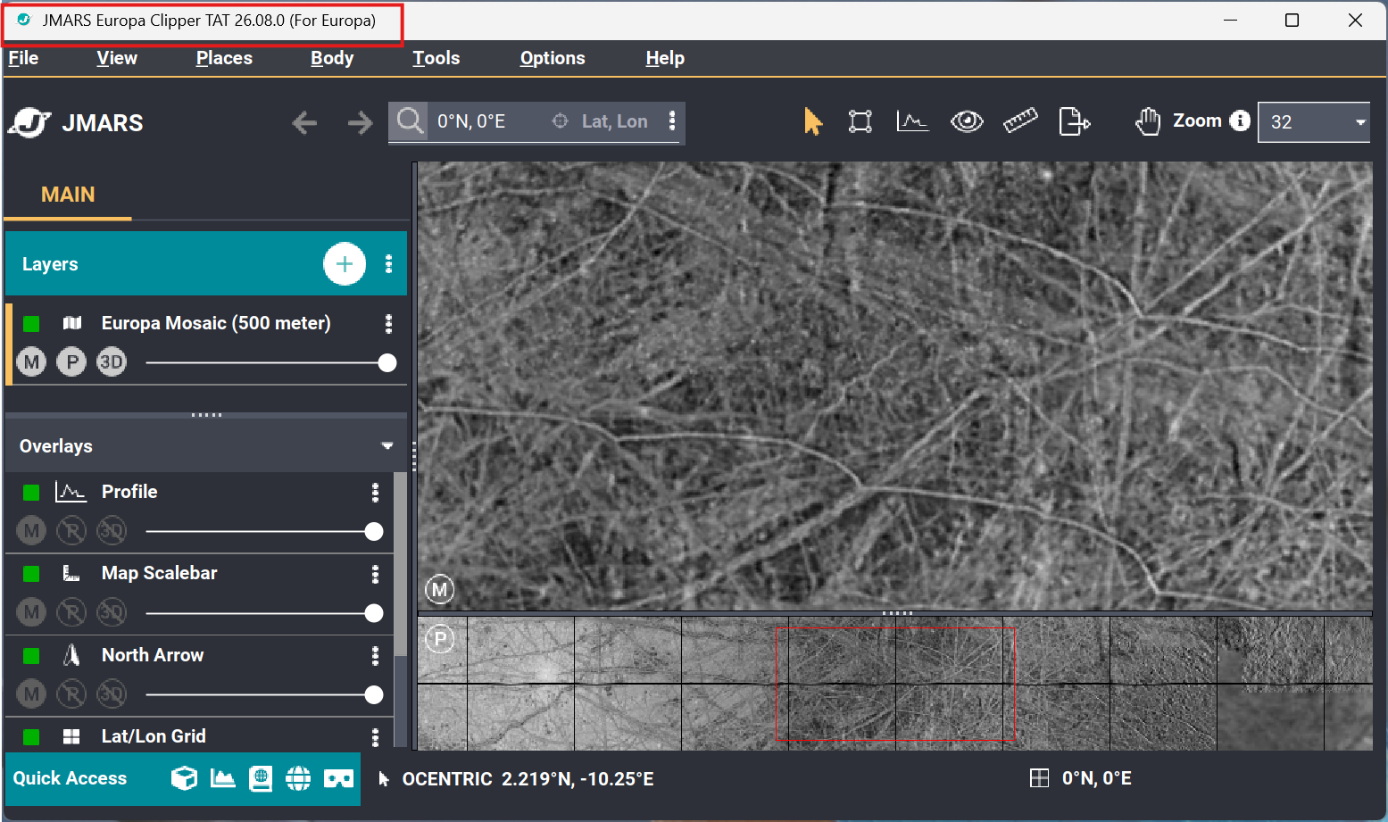Switch to the MAIN tab
Viewport: 1388px width, 822px height.
tap(68, 195)
